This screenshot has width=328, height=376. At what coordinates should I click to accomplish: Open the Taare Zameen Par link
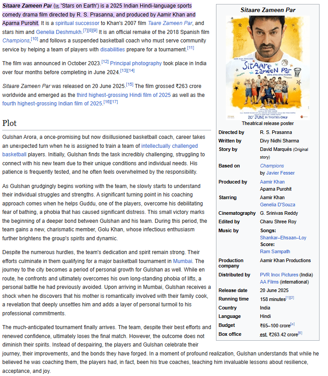pyautogui.click(x=170, y=23)
